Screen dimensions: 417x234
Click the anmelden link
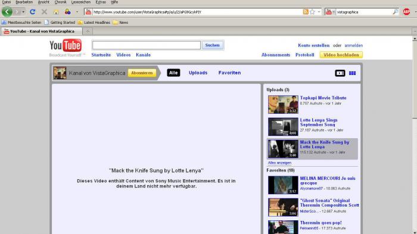click(353, 45)
